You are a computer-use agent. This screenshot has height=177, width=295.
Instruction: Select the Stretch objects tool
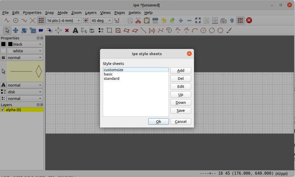[32, 31]
